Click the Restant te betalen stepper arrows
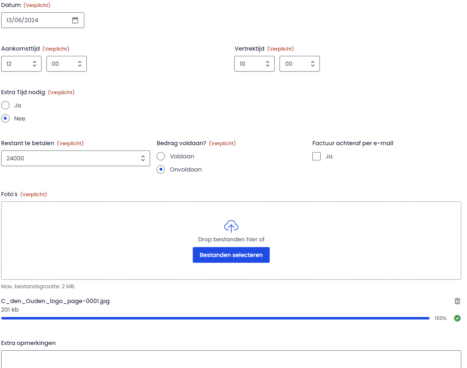 tap(143, 158)
